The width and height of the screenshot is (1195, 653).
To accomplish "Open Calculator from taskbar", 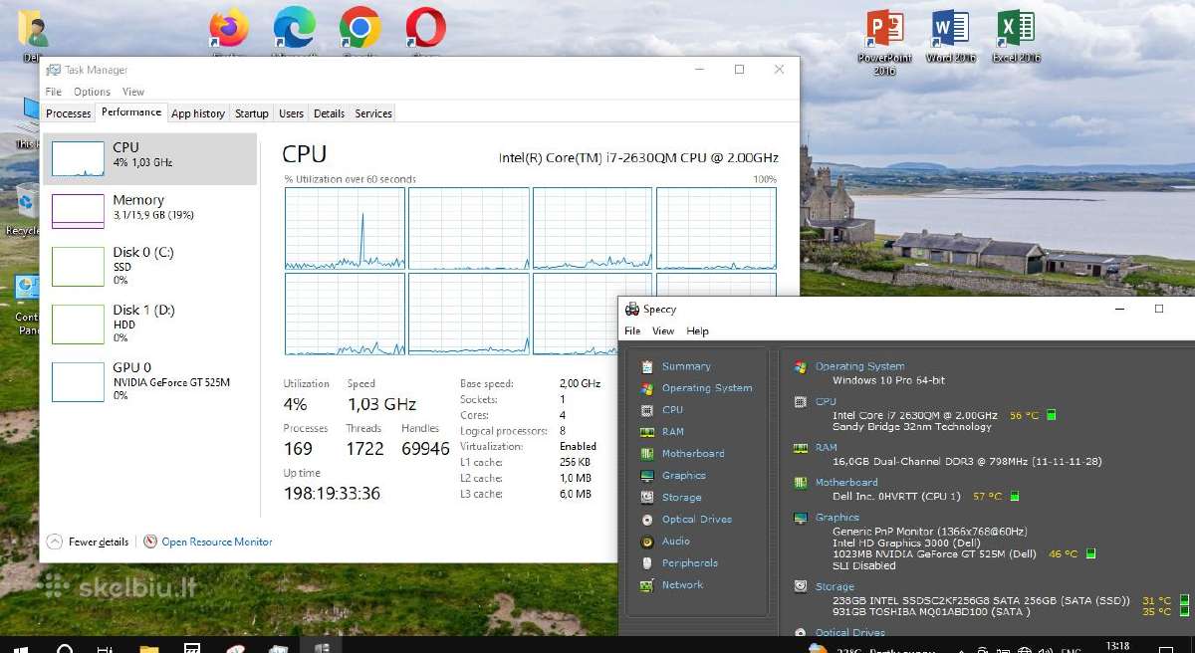I will click(x=192, y=648).
